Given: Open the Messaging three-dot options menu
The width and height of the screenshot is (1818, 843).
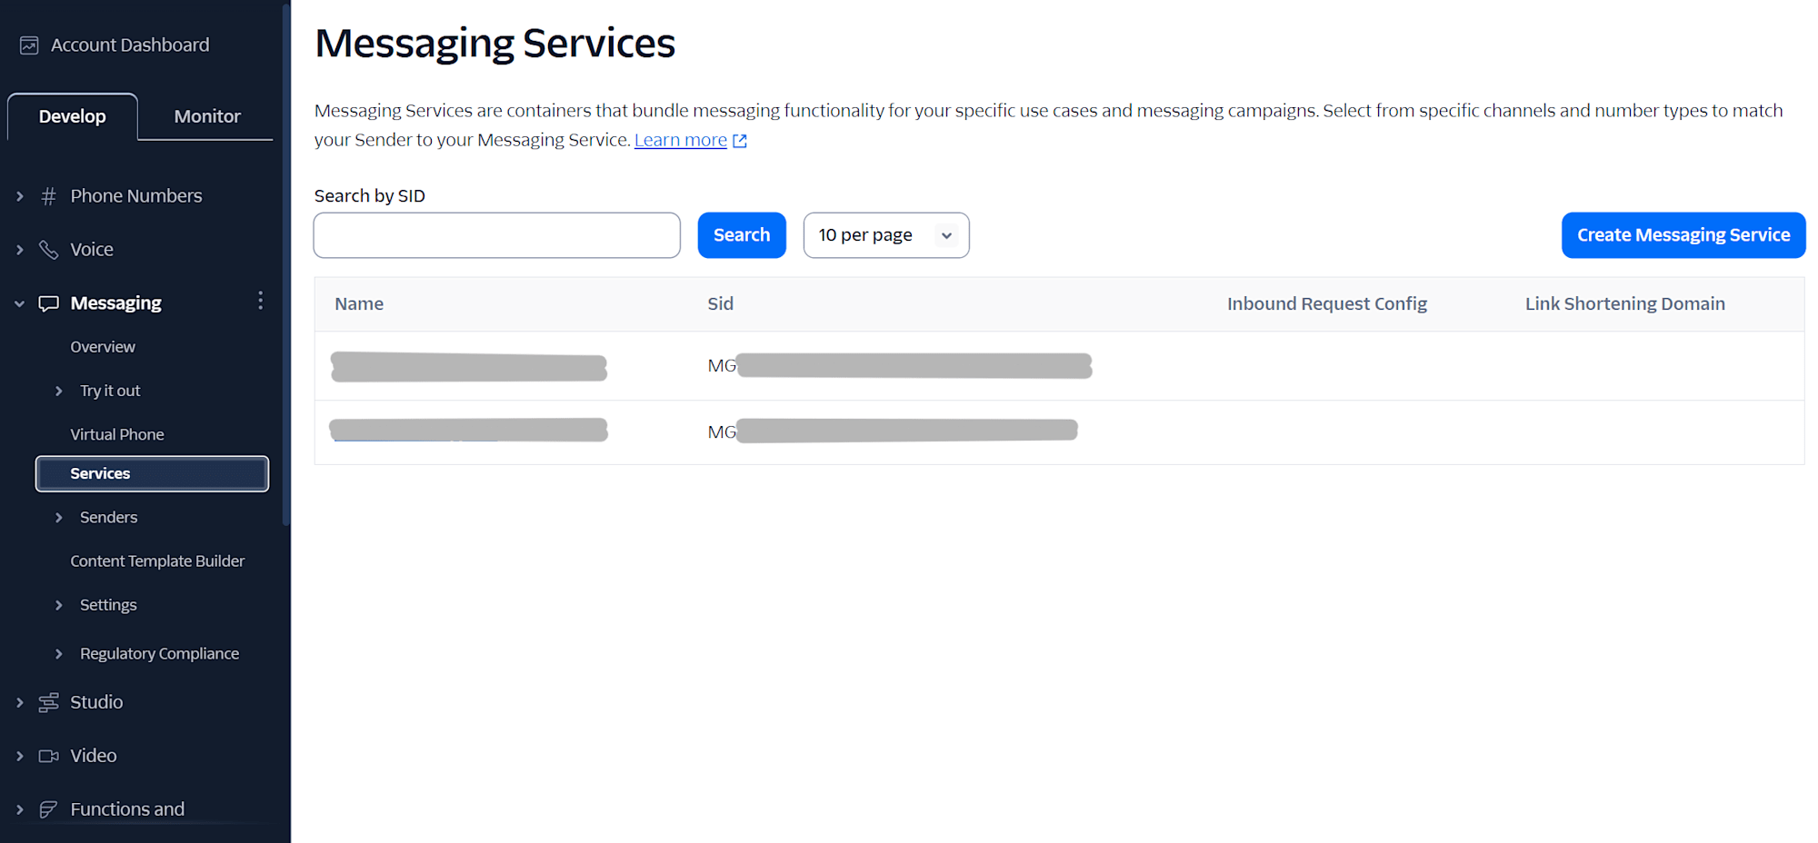Looking at the screenshot, I should (x=260, y=301).
